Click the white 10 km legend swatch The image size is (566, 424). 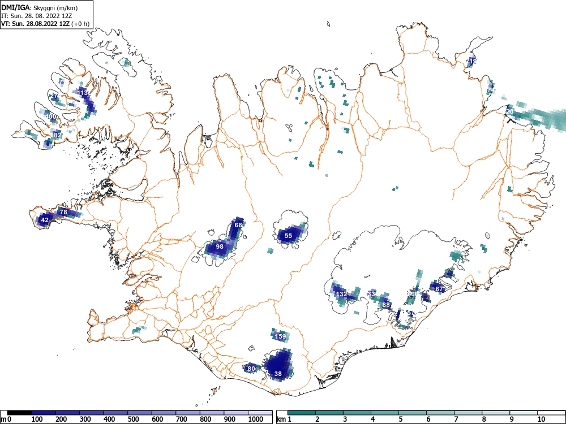[x=551, y=413]
